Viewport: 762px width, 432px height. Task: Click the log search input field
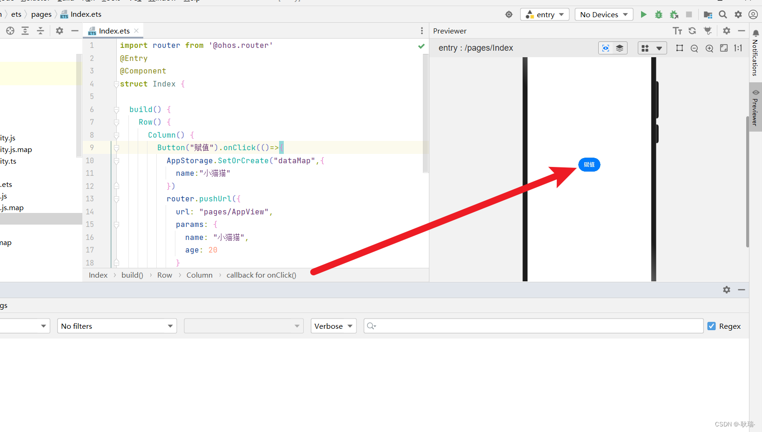click(x=534, y=326)
